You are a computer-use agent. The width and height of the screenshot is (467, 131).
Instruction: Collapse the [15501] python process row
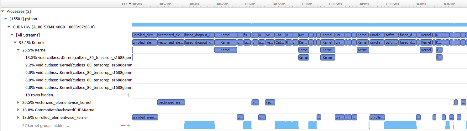pos(6,19)
